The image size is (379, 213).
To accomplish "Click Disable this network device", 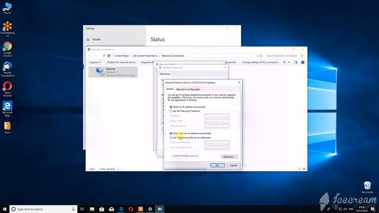I will [x=121, y=62].
